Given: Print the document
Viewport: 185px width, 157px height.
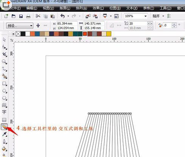Looking at the screenshot, I should [28, 16].
